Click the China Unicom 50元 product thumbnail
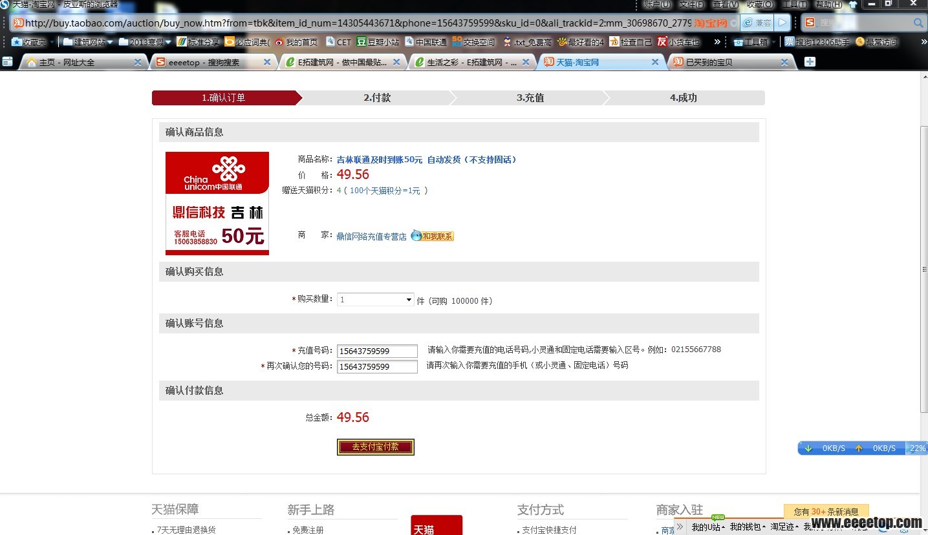The width and height of the screenshot is (928, 535). pyautogui.click(x=217, y=204)
